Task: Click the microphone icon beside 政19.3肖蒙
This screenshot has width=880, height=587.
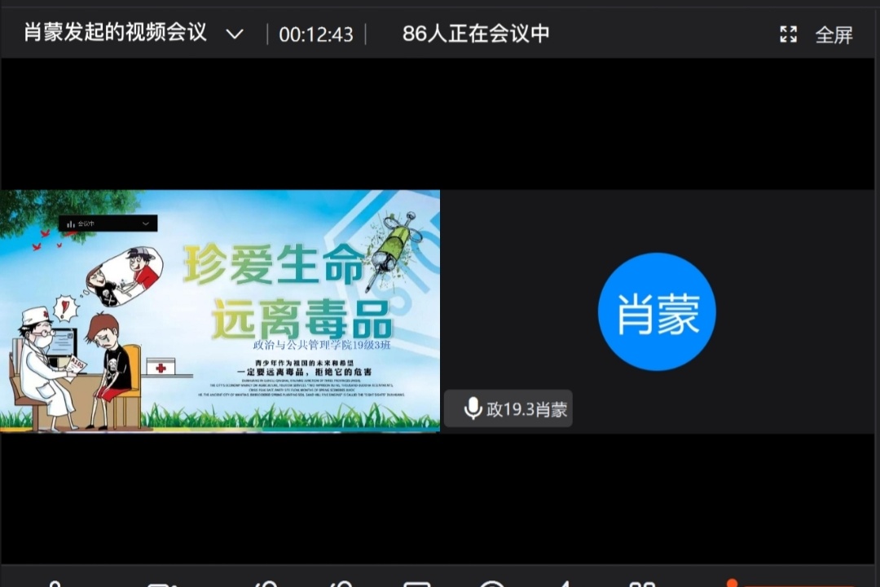Action: [473, 408]
